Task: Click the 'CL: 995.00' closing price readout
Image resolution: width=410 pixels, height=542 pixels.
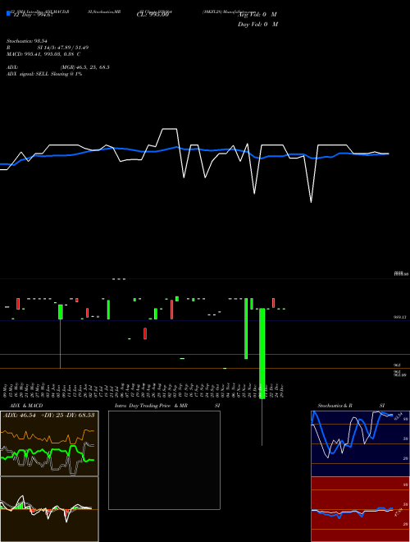Action: (153, 15)
